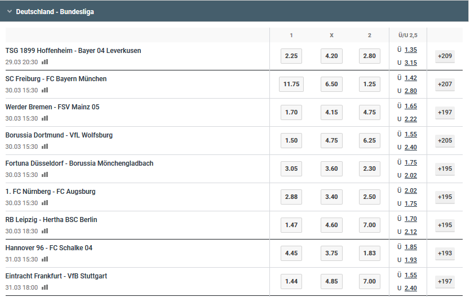This screenshot has width=470, height=297.
Task: Click over 2.5 odds 1.55 for Dortmund match
Action: (x=411, y=134)
